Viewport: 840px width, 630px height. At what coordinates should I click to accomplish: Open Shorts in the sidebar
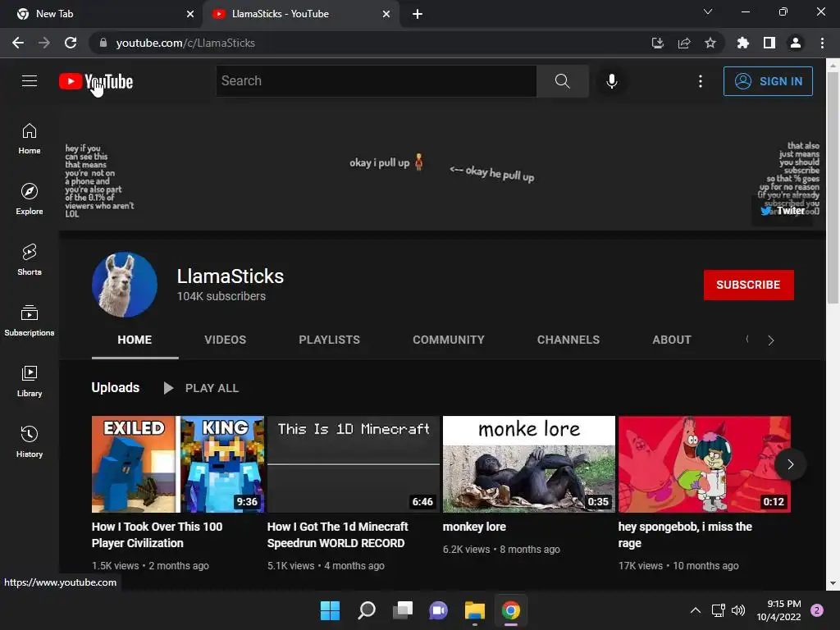(30, 259)
